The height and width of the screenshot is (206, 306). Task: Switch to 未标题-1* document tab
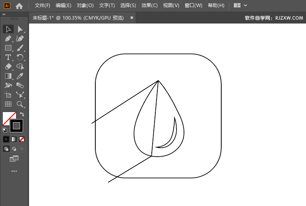click(x=78, y=18)
